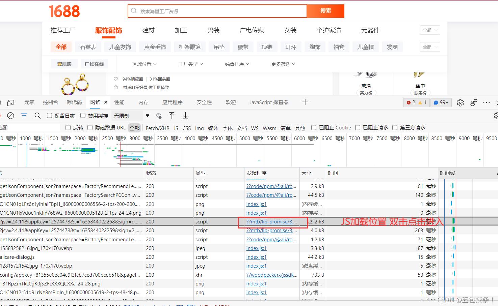Toggle the network filter bar
The width and height of the screenshot is (498, 306).
(24, 115)
